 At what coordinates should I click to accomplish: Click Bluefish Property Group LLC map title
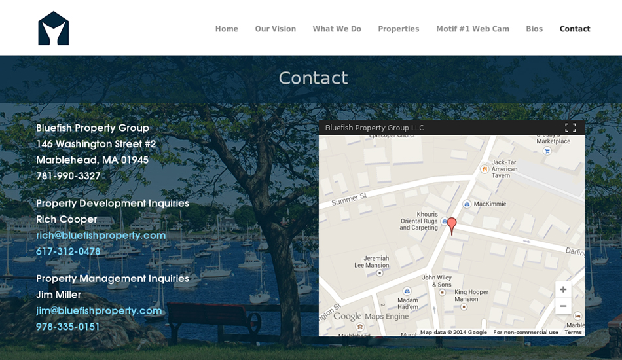pyautogui.click(x=375, y=128)
